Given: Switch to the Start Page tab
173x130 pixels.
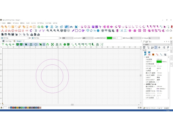Looking at the screenshot, I should point(7,41).
